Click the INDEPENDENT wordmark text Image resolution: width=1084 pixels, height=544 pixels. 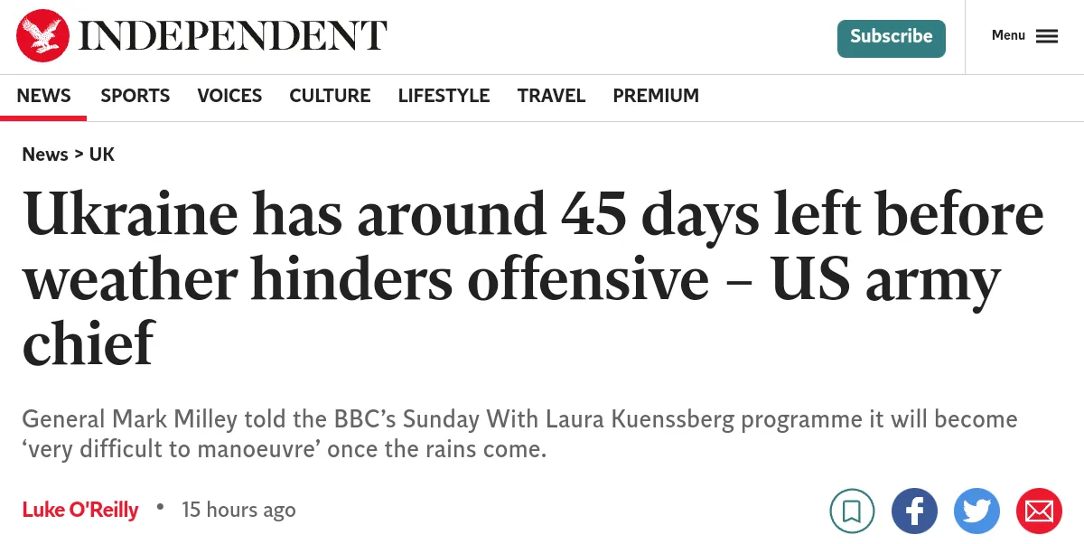point(233,36)
